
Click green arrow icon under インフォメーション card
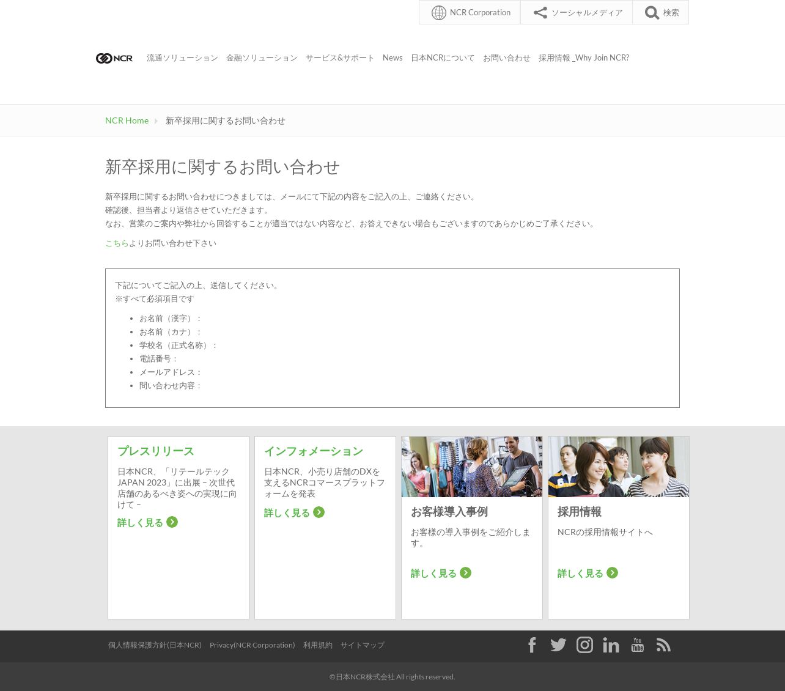tap(319, 512)
